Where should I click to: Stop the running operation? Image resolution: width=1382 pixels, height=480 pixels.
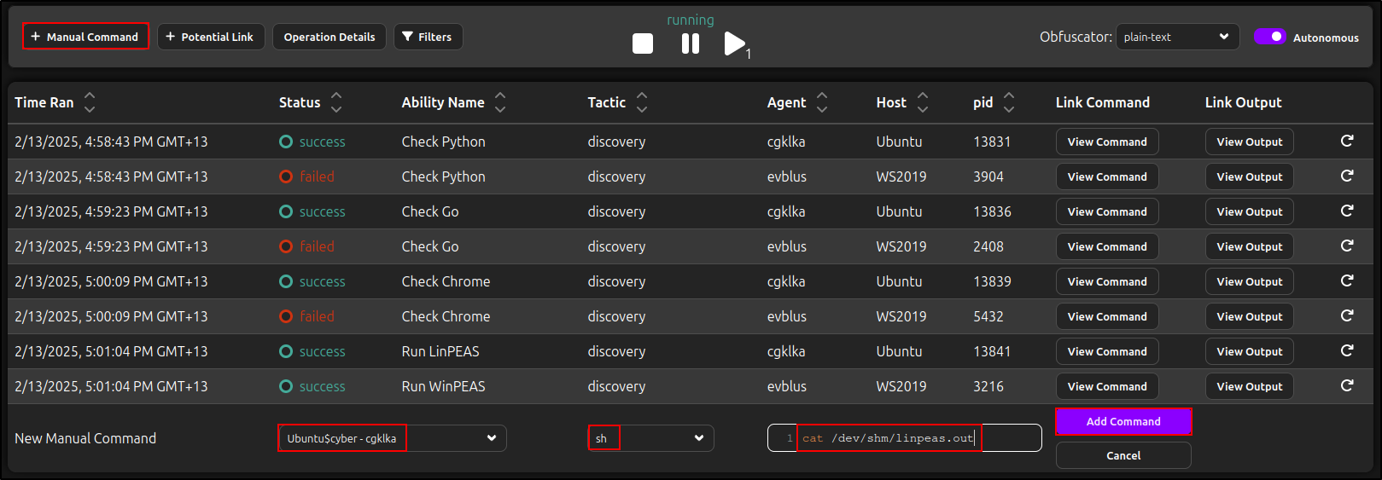click(643, 43)
